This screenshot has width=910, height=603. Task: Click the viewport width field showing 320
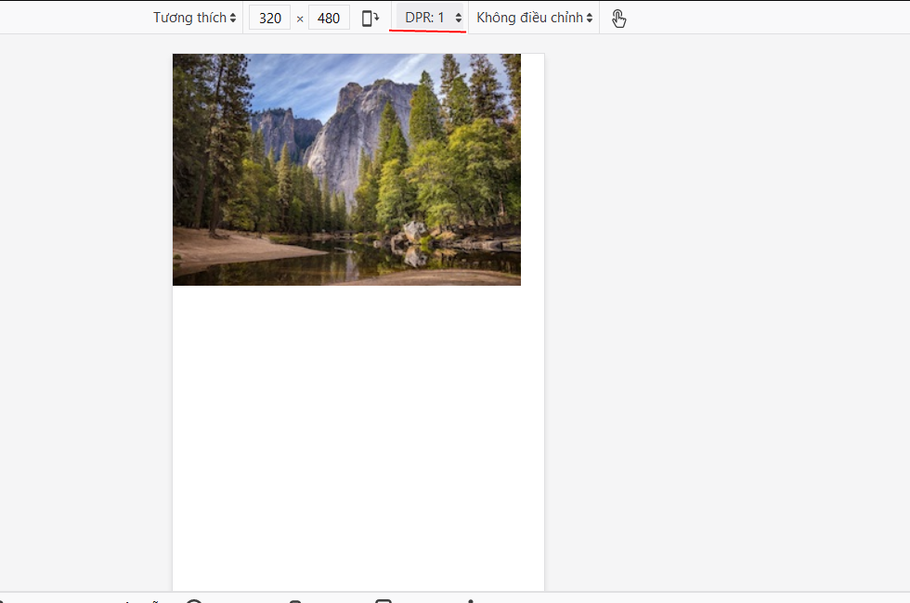pyautogui.click(x=269, y=18)
